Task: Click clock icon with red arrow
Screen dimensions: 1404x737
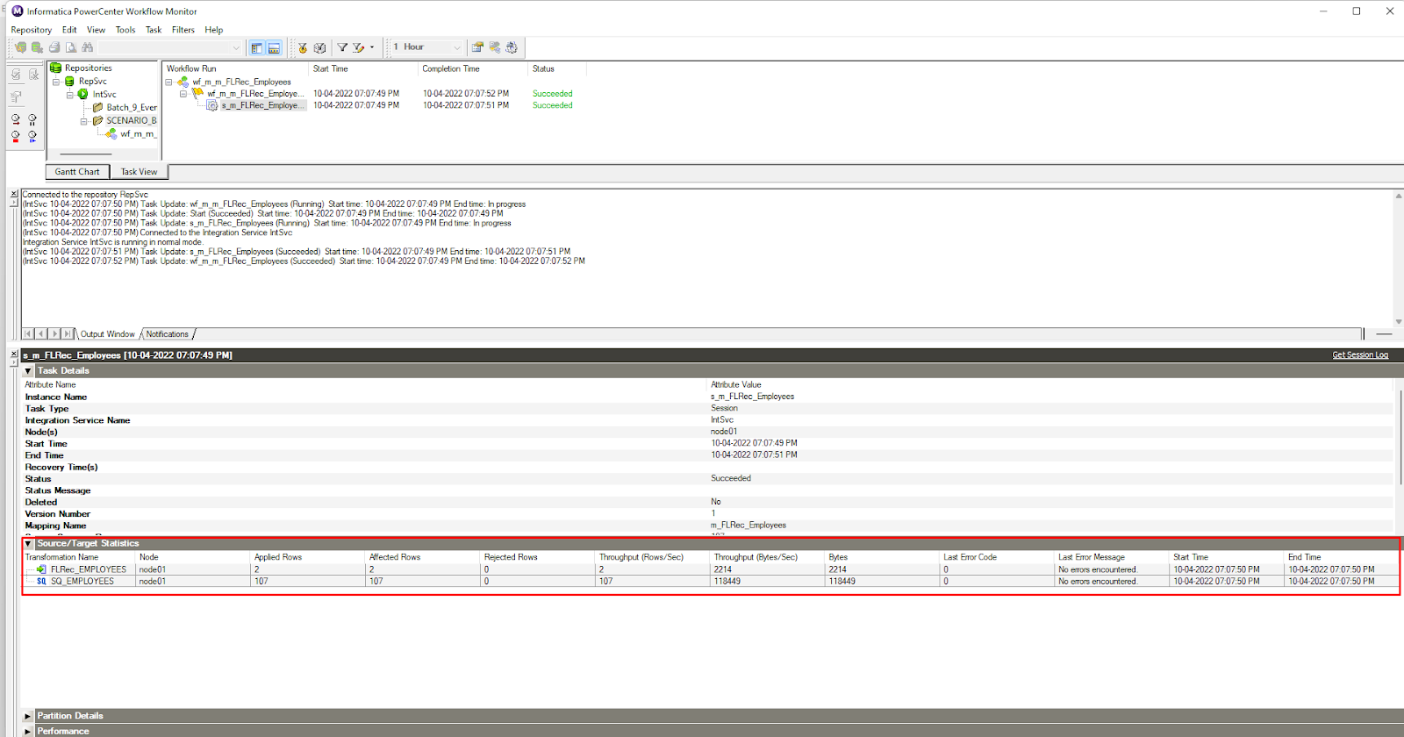Action: [x=16, y=119]
